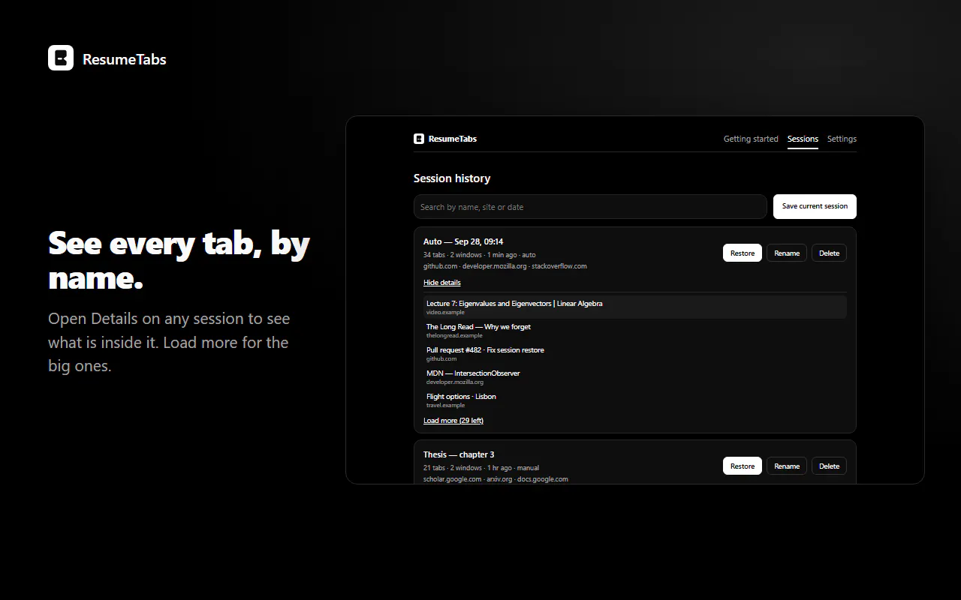The width and height of the screenshot is (961, 600).
Task: Restore the Thesis — chapter 3 session
Action: coord(743,466)
